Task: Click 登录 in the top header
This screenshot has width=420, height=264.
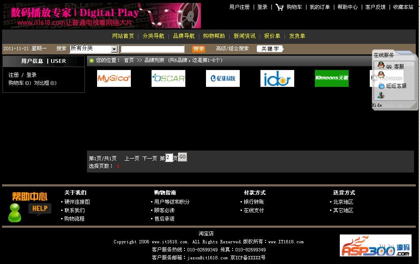Action: (x=262, y=7)
